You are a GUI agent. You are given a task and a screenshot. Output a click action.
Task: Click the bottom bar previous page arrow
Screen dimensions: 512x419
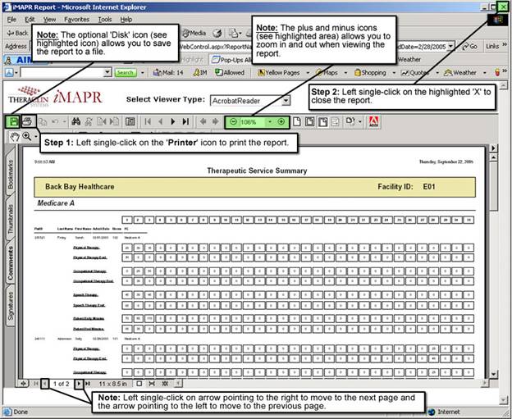pos(45,384)
